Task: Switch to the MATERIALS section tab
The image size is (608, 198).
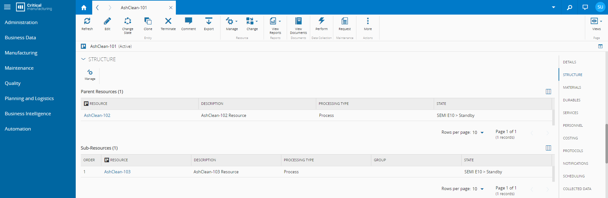Action: (572, 87)
